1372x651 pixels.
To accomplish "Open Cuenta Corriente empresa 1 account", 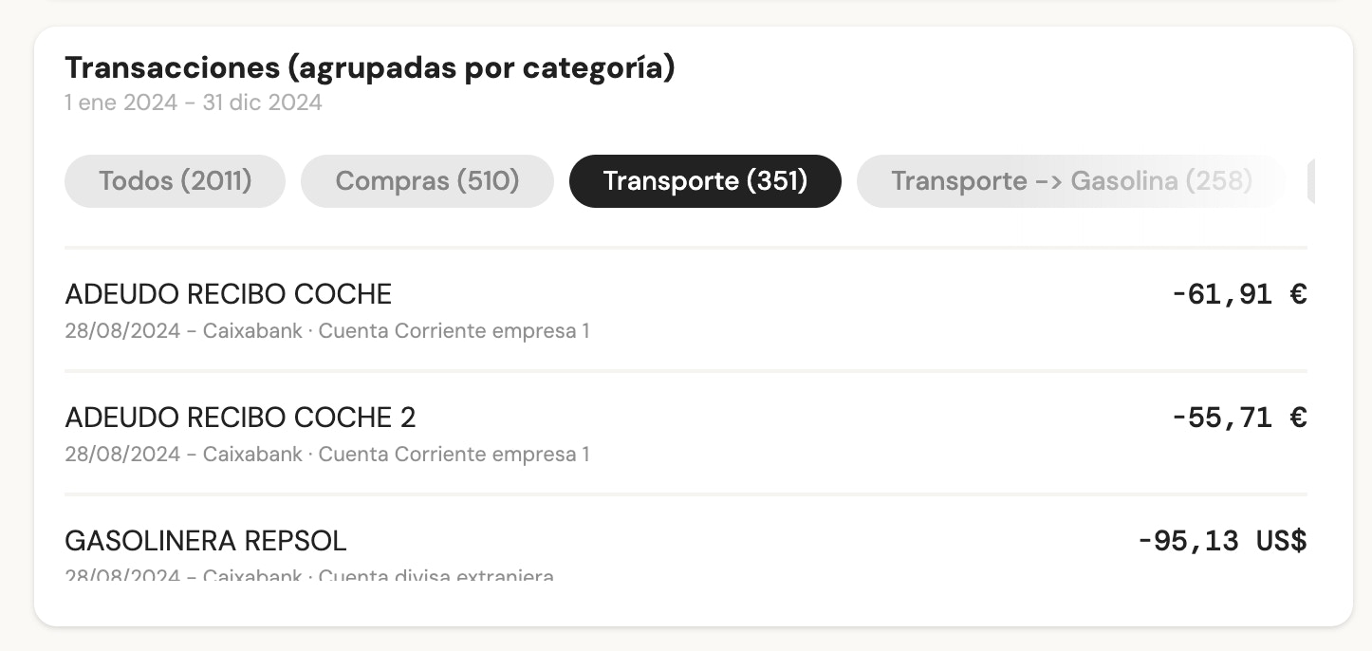I will click(x=454, y=330).
